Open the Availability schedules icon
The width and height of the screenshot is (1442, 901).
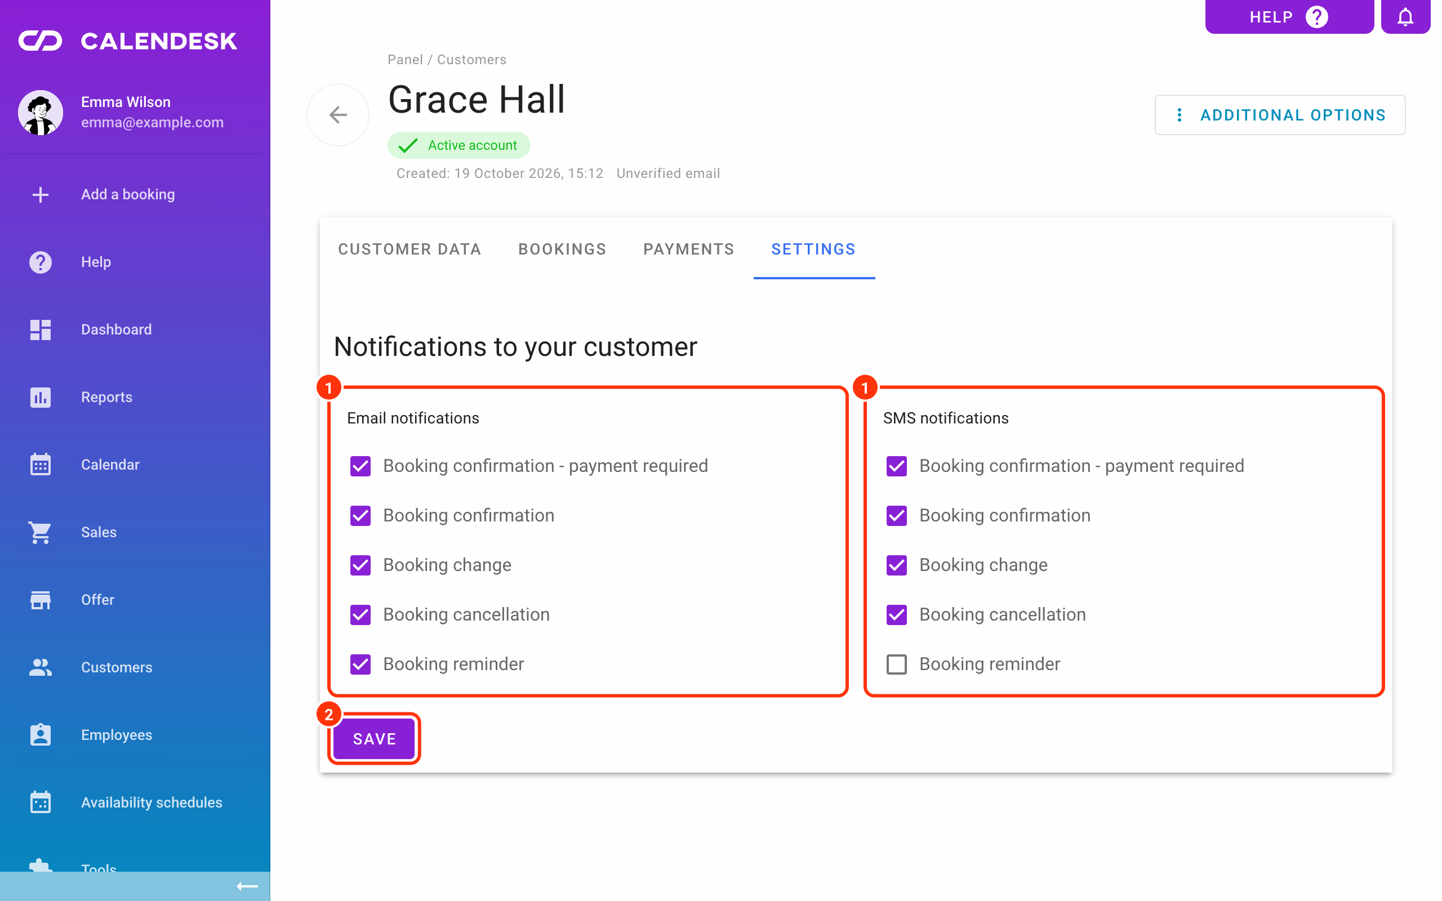pyautogui.click(x=40, y=802)
